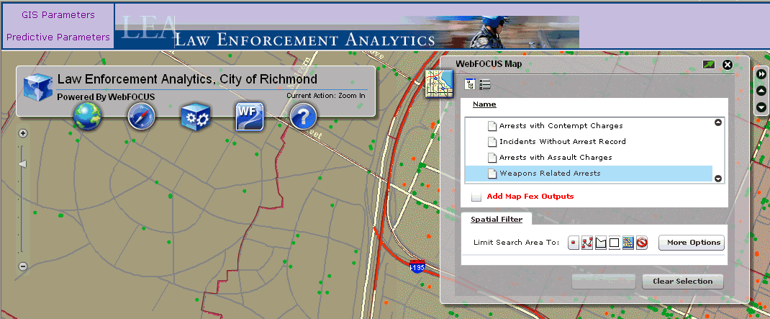Switch to tree view in WebFOCUS Map

471,84
